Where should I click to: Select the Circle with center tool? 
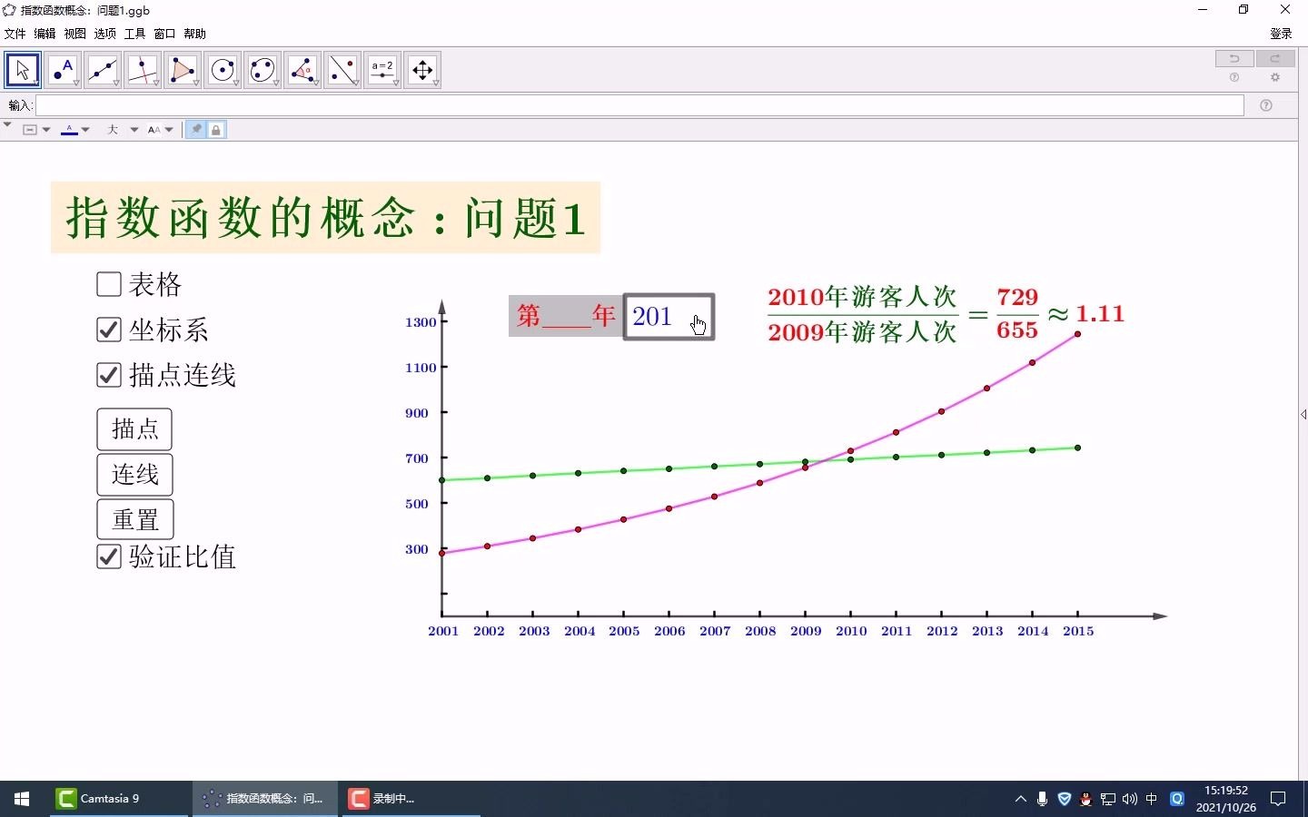point(223,70)
